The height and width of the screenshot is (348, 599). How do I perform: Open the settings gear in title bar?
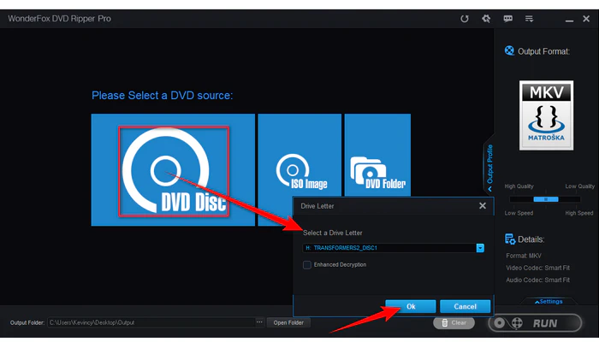coord(486,19)
